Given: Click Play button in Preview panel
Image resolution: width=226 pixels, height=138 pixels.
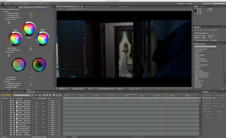Looking at the screenshot, I should coord(201,30).
